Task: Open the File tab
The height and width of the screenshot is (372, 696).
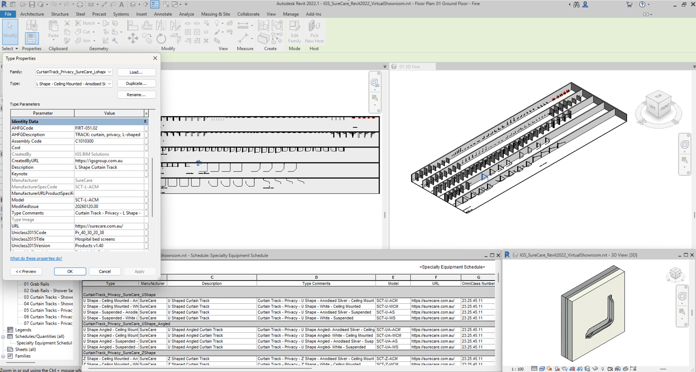Action: (x=8, y=14)
